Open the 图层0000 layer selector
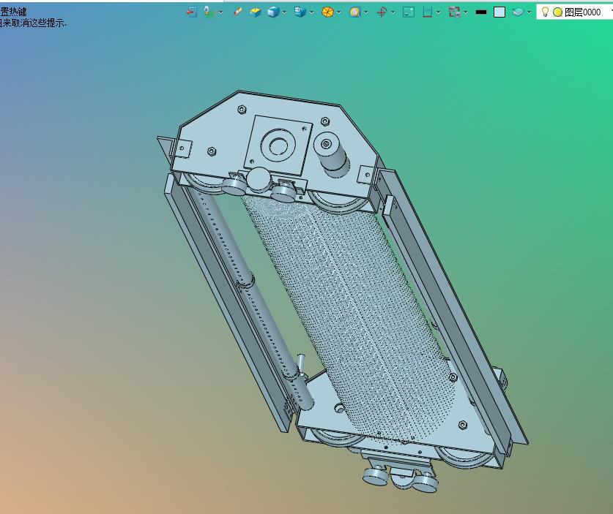The image size is (613, 514). 575,12
